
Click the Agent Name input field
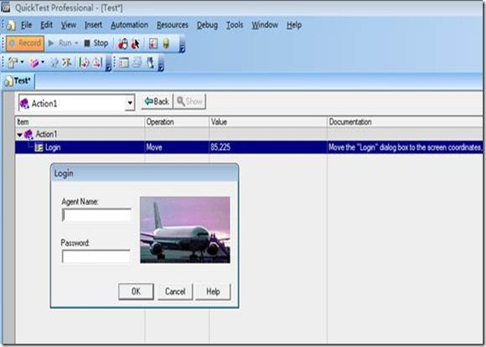tap(96, 215)
